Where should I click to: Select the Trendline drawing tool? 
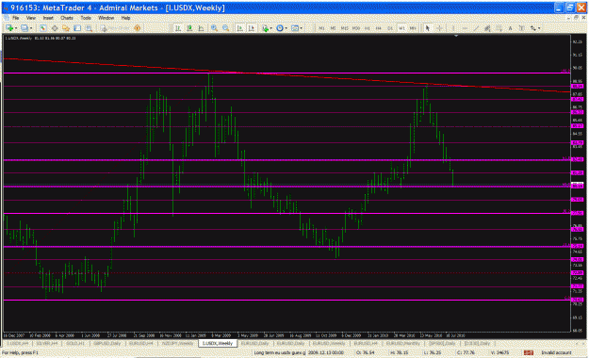click(476, 28)
